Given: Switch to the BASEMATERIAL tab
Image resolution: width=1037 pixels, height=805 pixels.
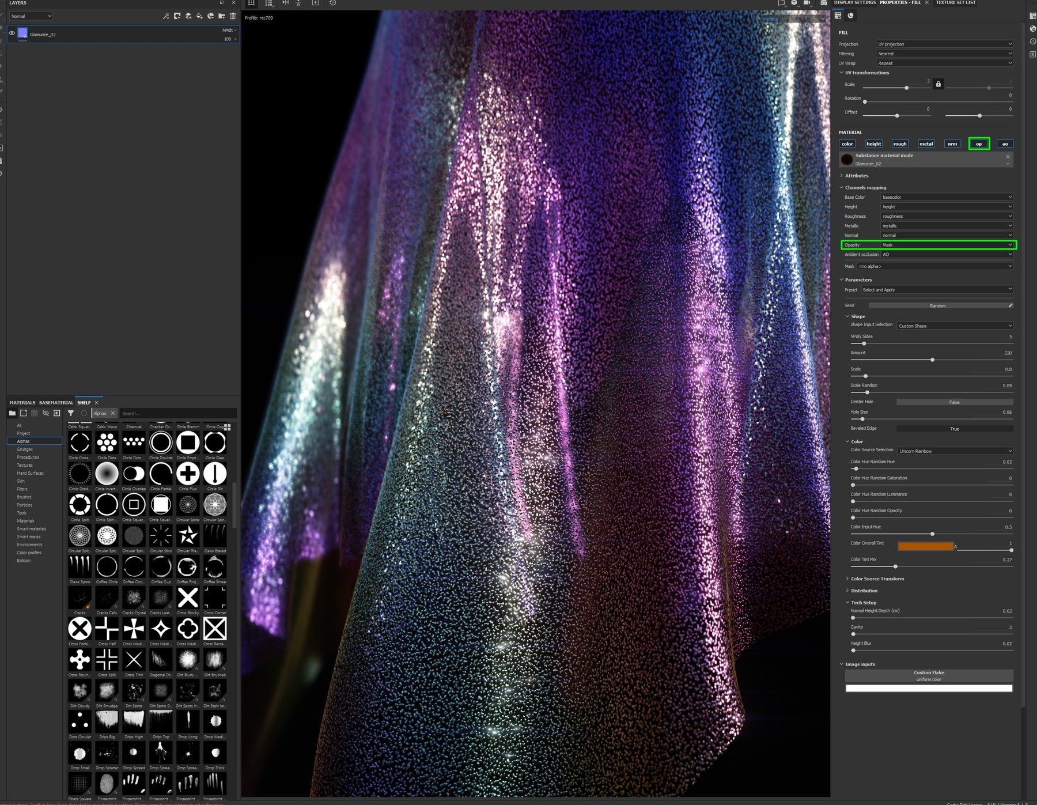Looking at the screenshot, I should point(56,402).
